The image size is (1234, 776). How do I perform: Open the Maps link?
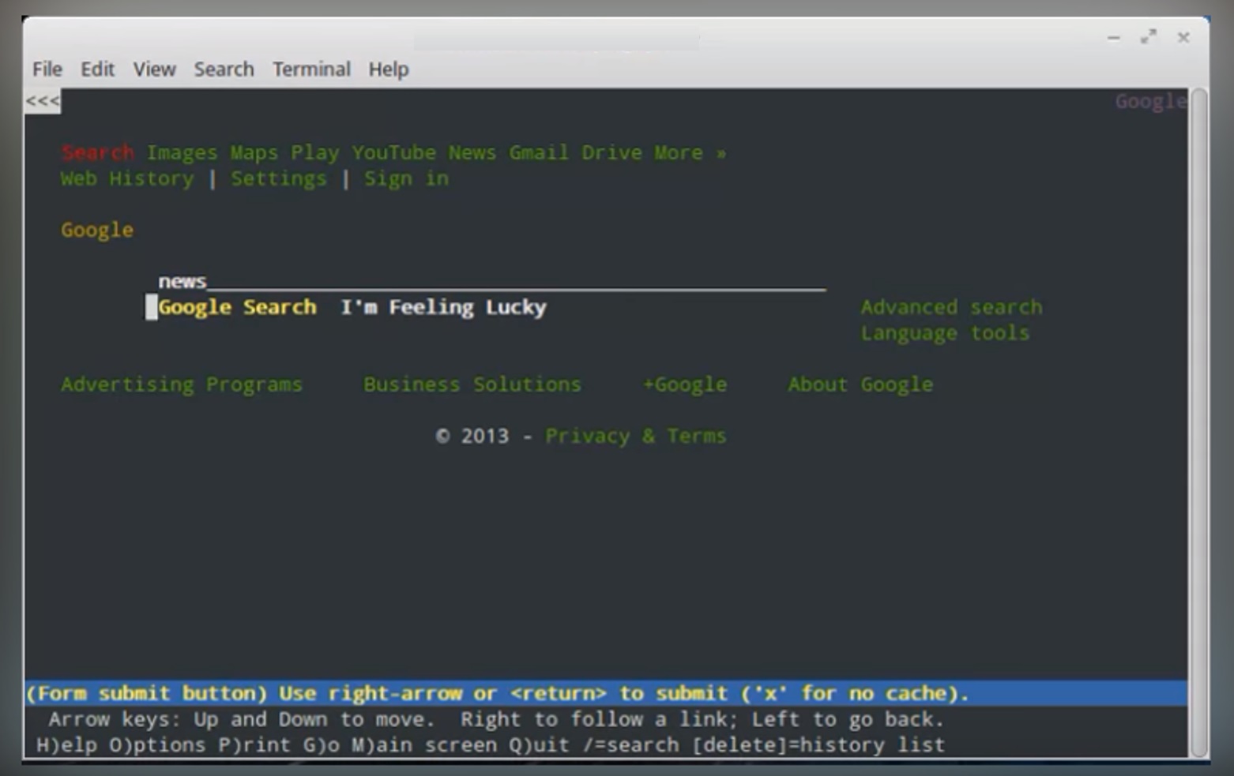pyautogui.click(x=252, y=152)
